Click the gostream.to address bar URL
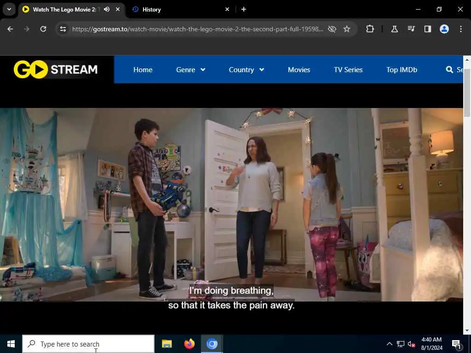 197,29
